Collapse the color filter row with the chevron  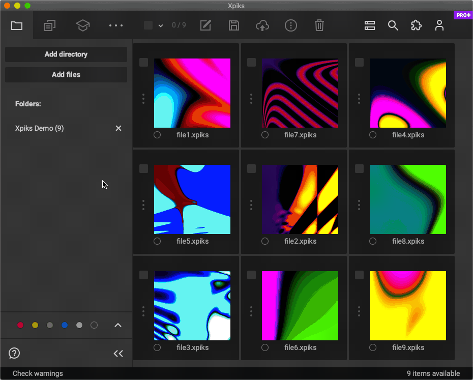point(118,325)
